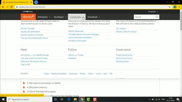Switch to Chrome on the taskbar
Screen dimensions: 182x102
[82, 99]
